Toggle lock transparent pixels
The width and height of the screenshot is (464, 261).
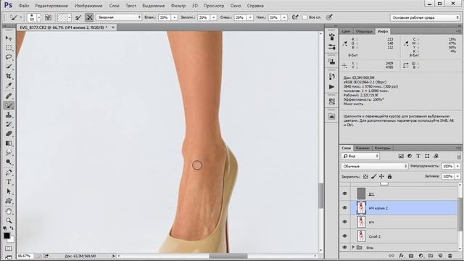point(365,177)
